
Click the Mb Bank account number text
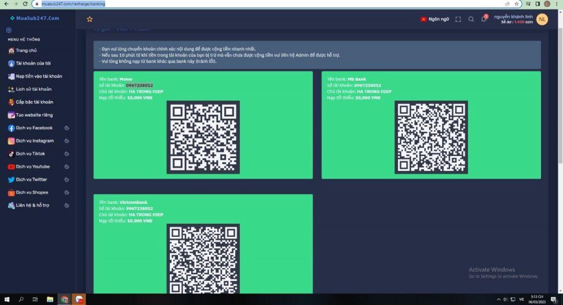[367, 85]
